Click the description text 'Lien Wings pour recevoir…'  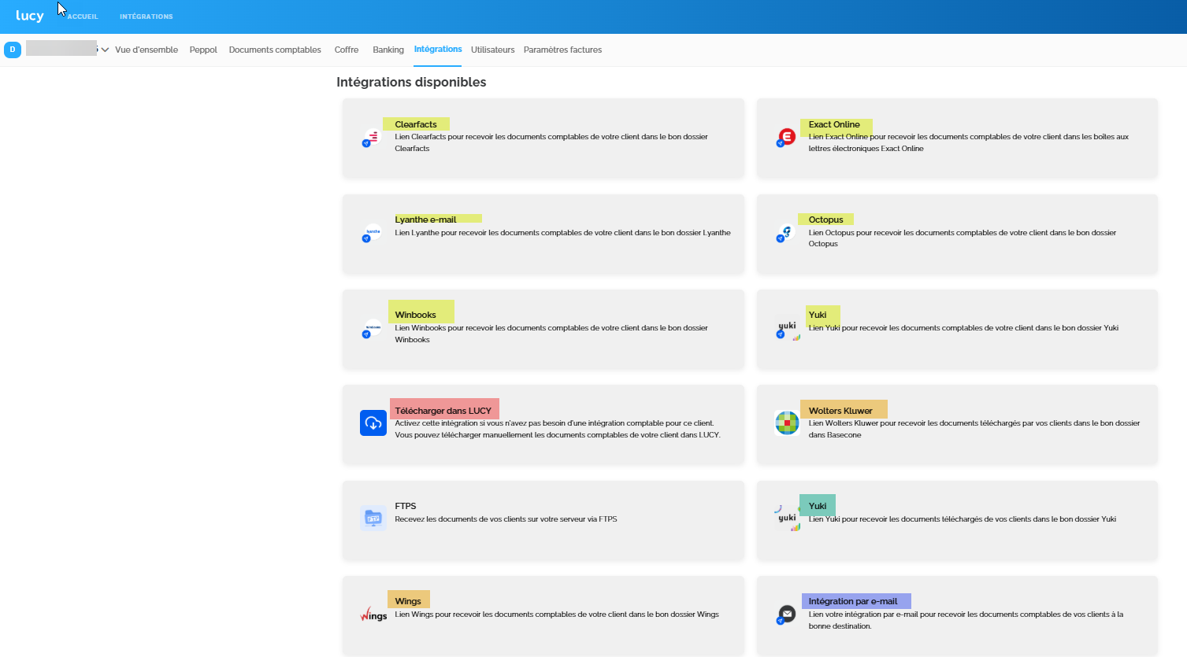[x=557, y=615]
